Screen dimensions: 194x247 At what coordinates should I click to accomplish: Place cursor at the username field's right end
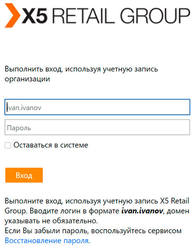[x=187, y=107]
